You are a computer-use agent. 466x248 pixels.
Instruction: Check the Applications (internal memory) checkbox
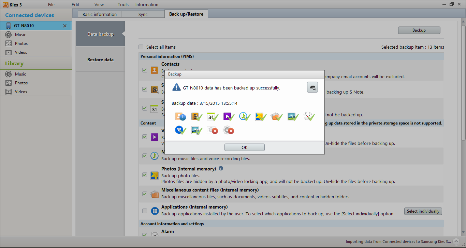[145, 211]
